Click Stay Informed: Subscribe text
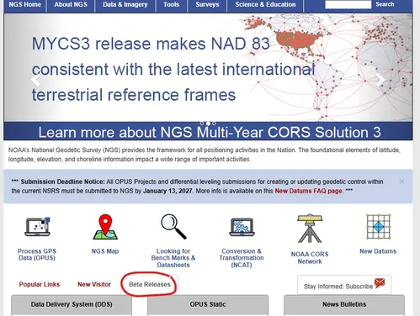 click(338, 287)
